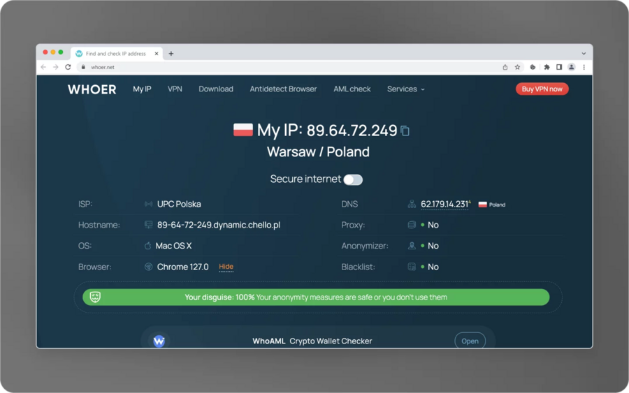Bookmark the page with the star icon
The width and height of the screenshot is (629, 393).
[517, 67]
